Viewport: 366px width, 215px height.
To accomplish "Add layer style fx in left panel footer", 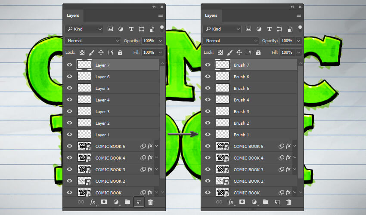I will coord(93,202).
